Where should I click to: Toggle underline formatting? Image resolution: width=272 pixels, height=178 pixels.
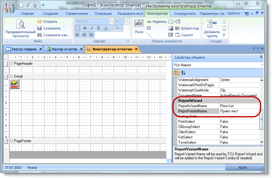[98, 28]
